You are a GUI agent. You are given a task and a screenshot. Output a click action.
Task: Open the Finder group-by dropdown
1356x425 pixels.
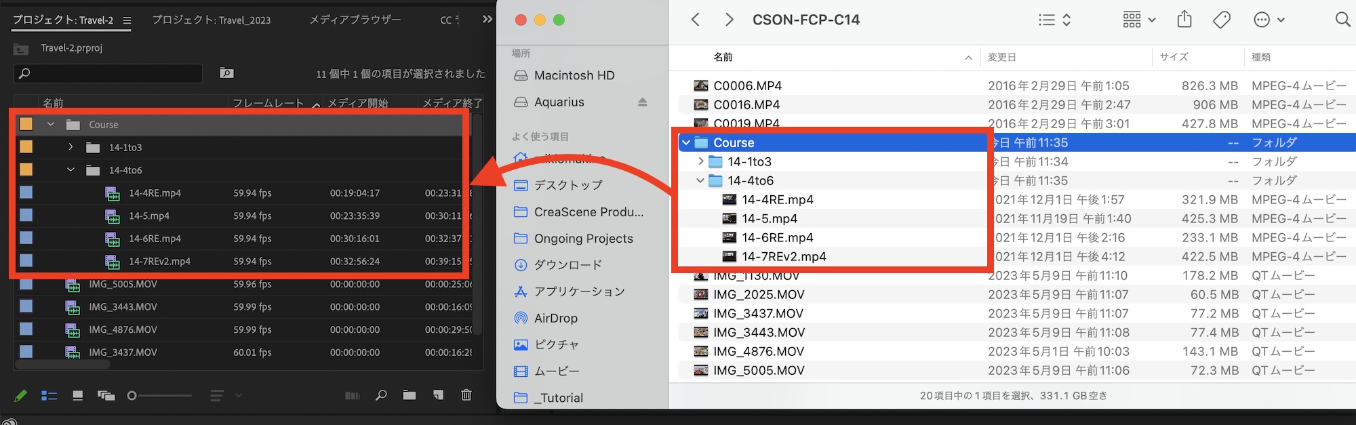point(1139,20)
